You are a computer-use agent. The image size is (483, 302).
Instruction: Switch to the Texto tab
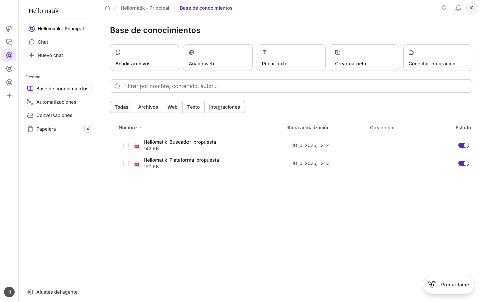point(194,107)
